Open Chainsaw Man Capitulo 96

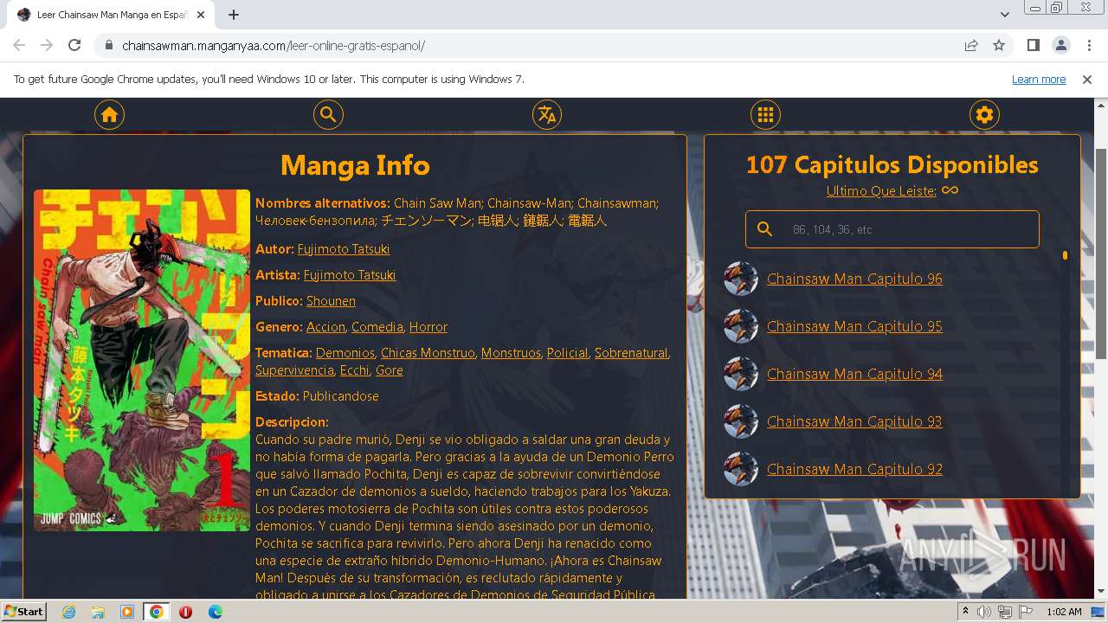tap(854, 279)
